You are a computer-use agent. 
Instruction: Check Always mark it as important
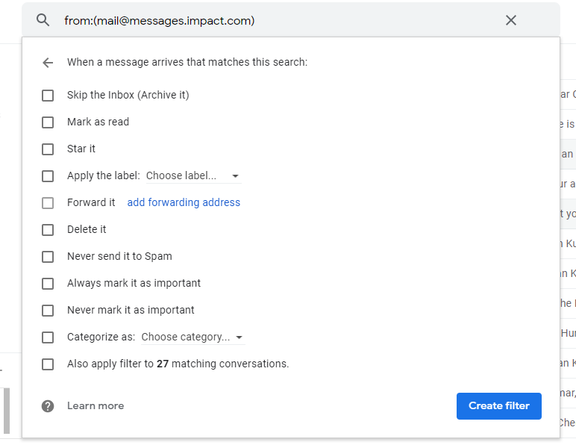(48, 283)
